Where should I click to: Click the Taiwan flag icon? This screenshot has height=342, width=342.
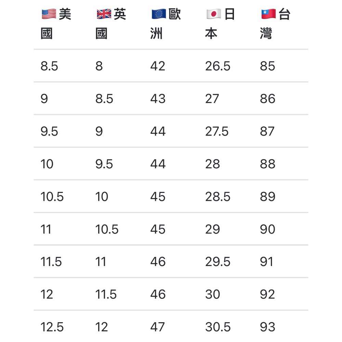[268, 14]
